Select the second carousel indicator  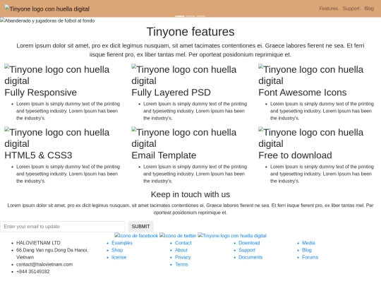[190, 16]
